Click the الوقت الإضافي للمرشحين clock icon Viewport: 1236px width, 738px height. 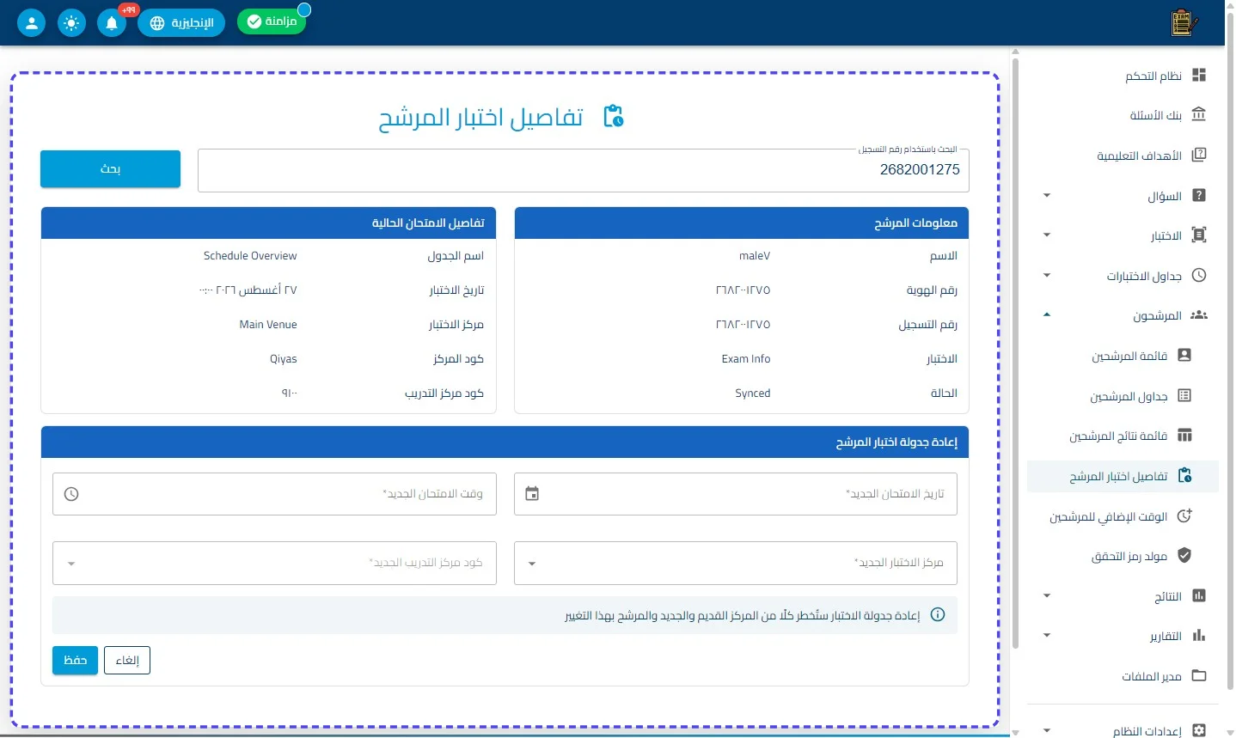(1184, 516)
